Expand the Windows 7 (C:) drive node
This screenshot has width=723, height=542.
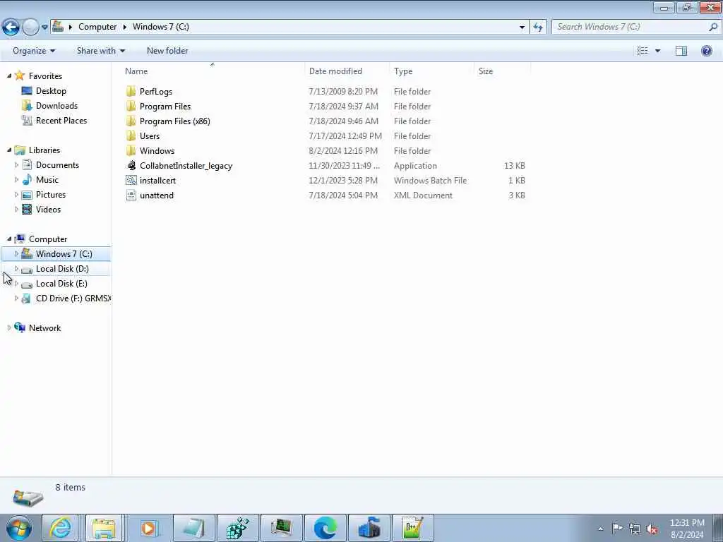point(17,253)
